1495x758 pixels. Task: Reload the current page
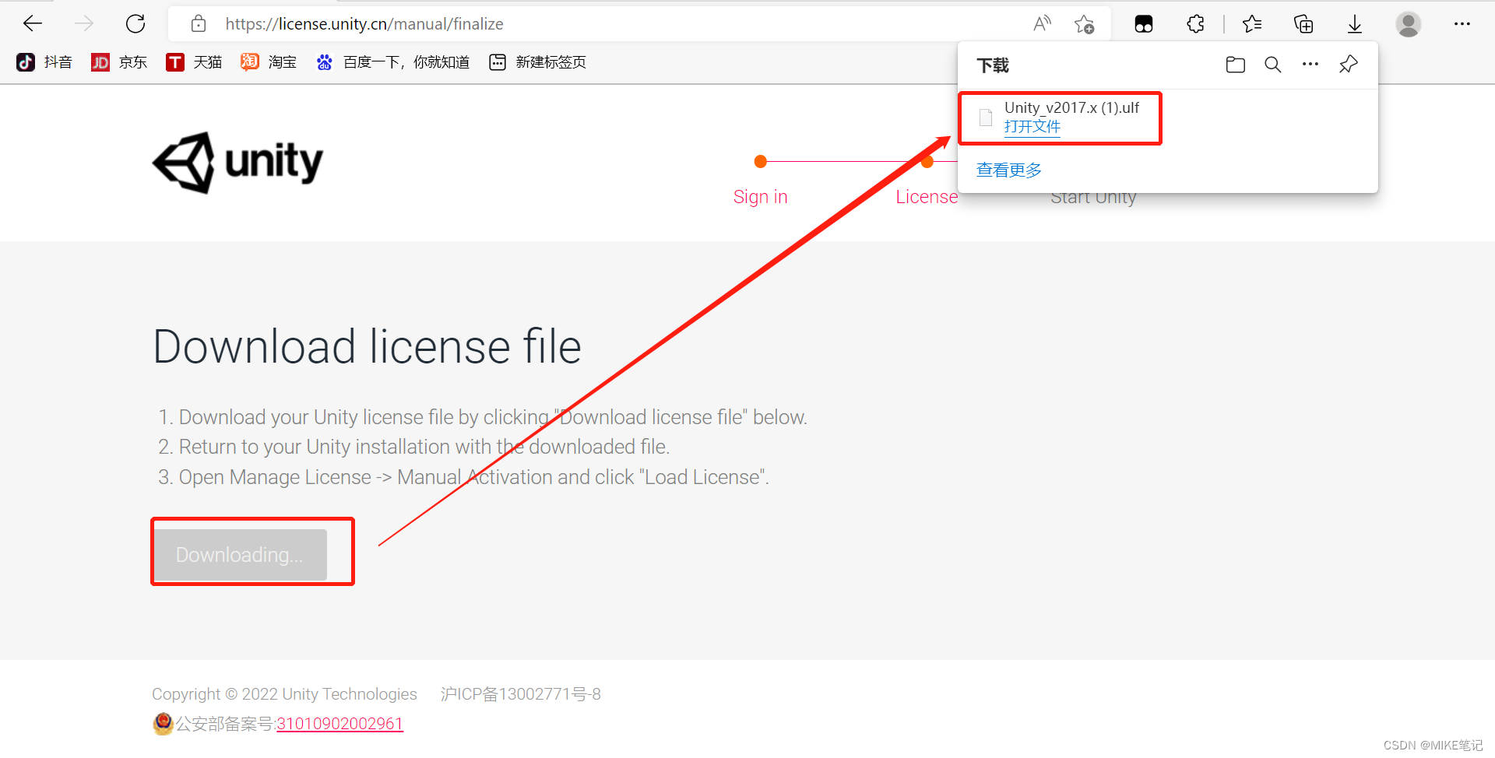tap(135, 24)
